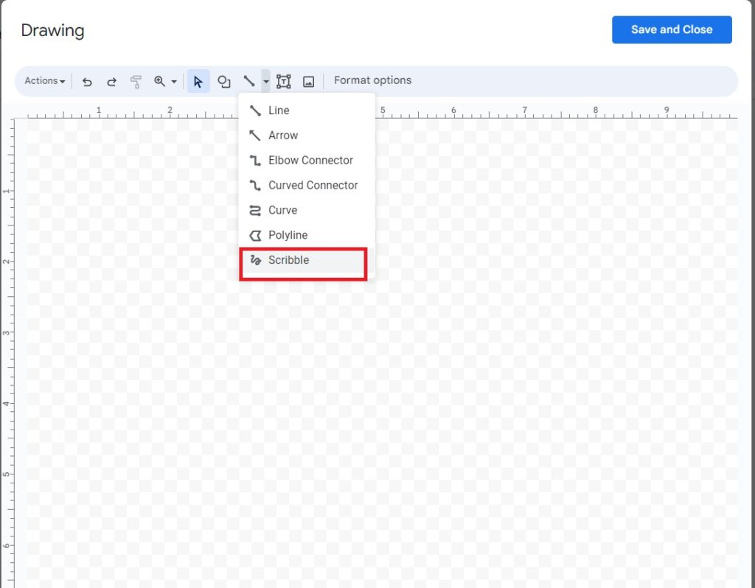This screenshot has width=755, height=588.
Task: Select the Paint format icon
Action: pos(136,81)
